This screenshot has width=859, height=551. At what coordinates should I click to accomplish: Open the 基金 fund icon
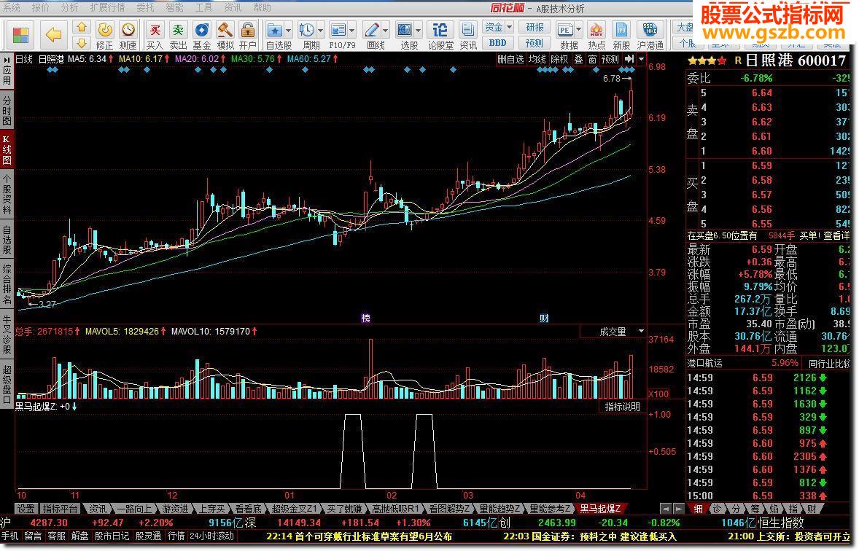pos(201,36)
